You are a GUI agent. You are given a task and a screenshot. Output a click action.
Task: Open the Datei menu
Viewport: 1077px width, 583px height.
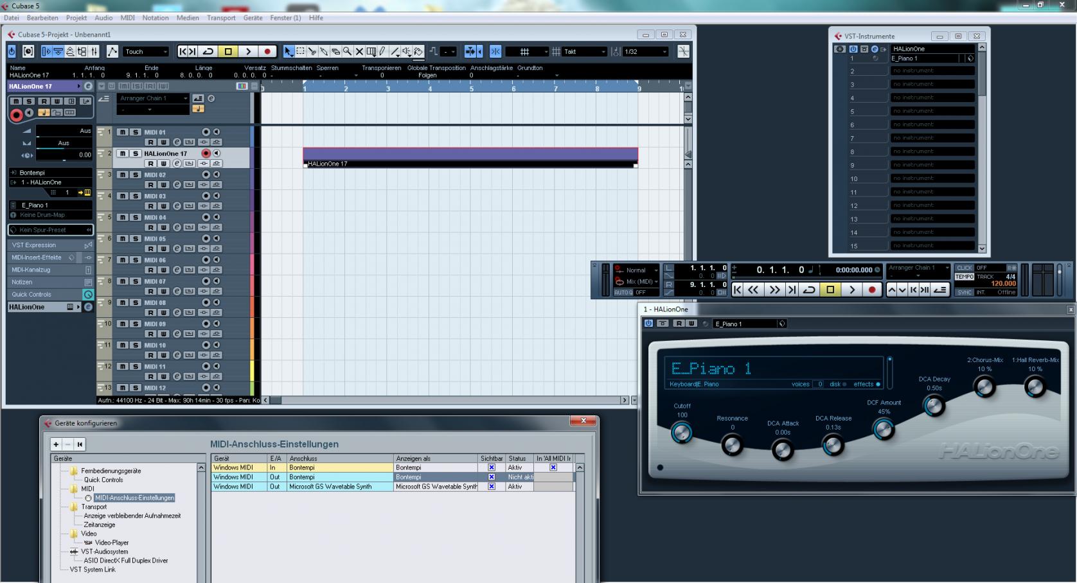(x=12, y=18)
